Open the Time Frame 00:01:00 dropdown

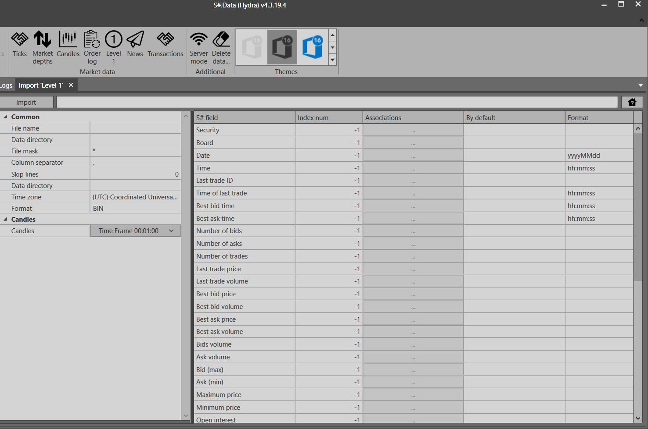[x=136, y=231]
